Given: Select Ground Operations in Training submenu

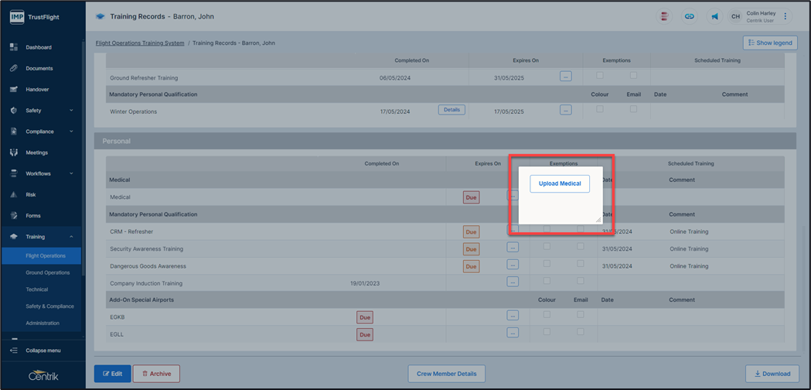Looking at the screenshot, I should tap(48, 272).
